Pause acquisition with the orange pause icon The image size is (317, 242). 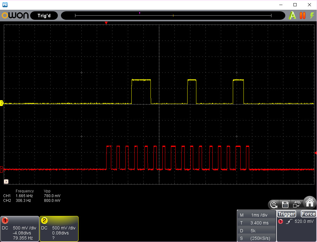coord(303,15)
